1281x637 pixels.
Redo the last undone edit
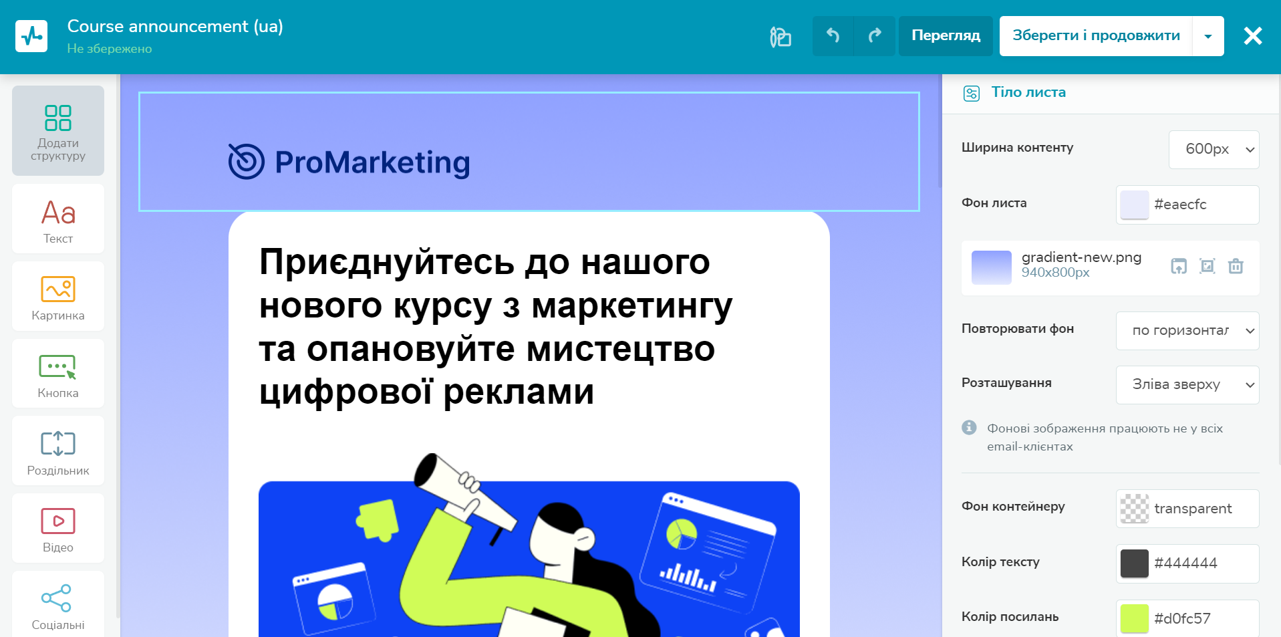click(x=875, y=35)
